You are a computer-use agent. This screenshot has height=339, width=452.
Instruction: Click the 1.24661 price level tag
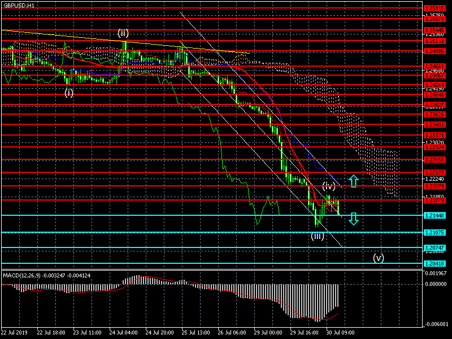click(434, 67)
